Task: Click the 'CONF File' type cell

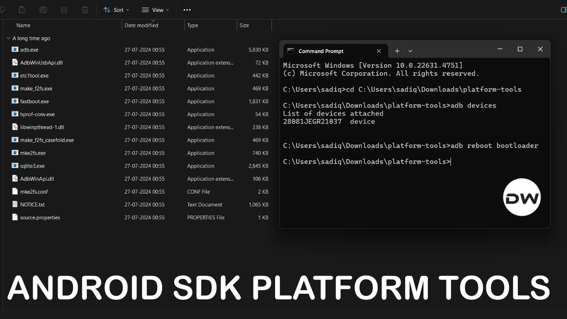Action: 198,191
